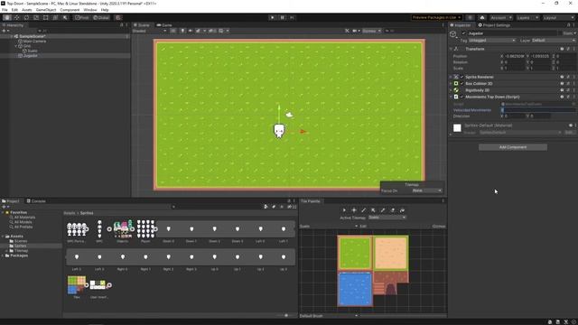Open the Account dropdown
Image resolution: width=578 pixels, height=325 pixels.
coord(500,17)
